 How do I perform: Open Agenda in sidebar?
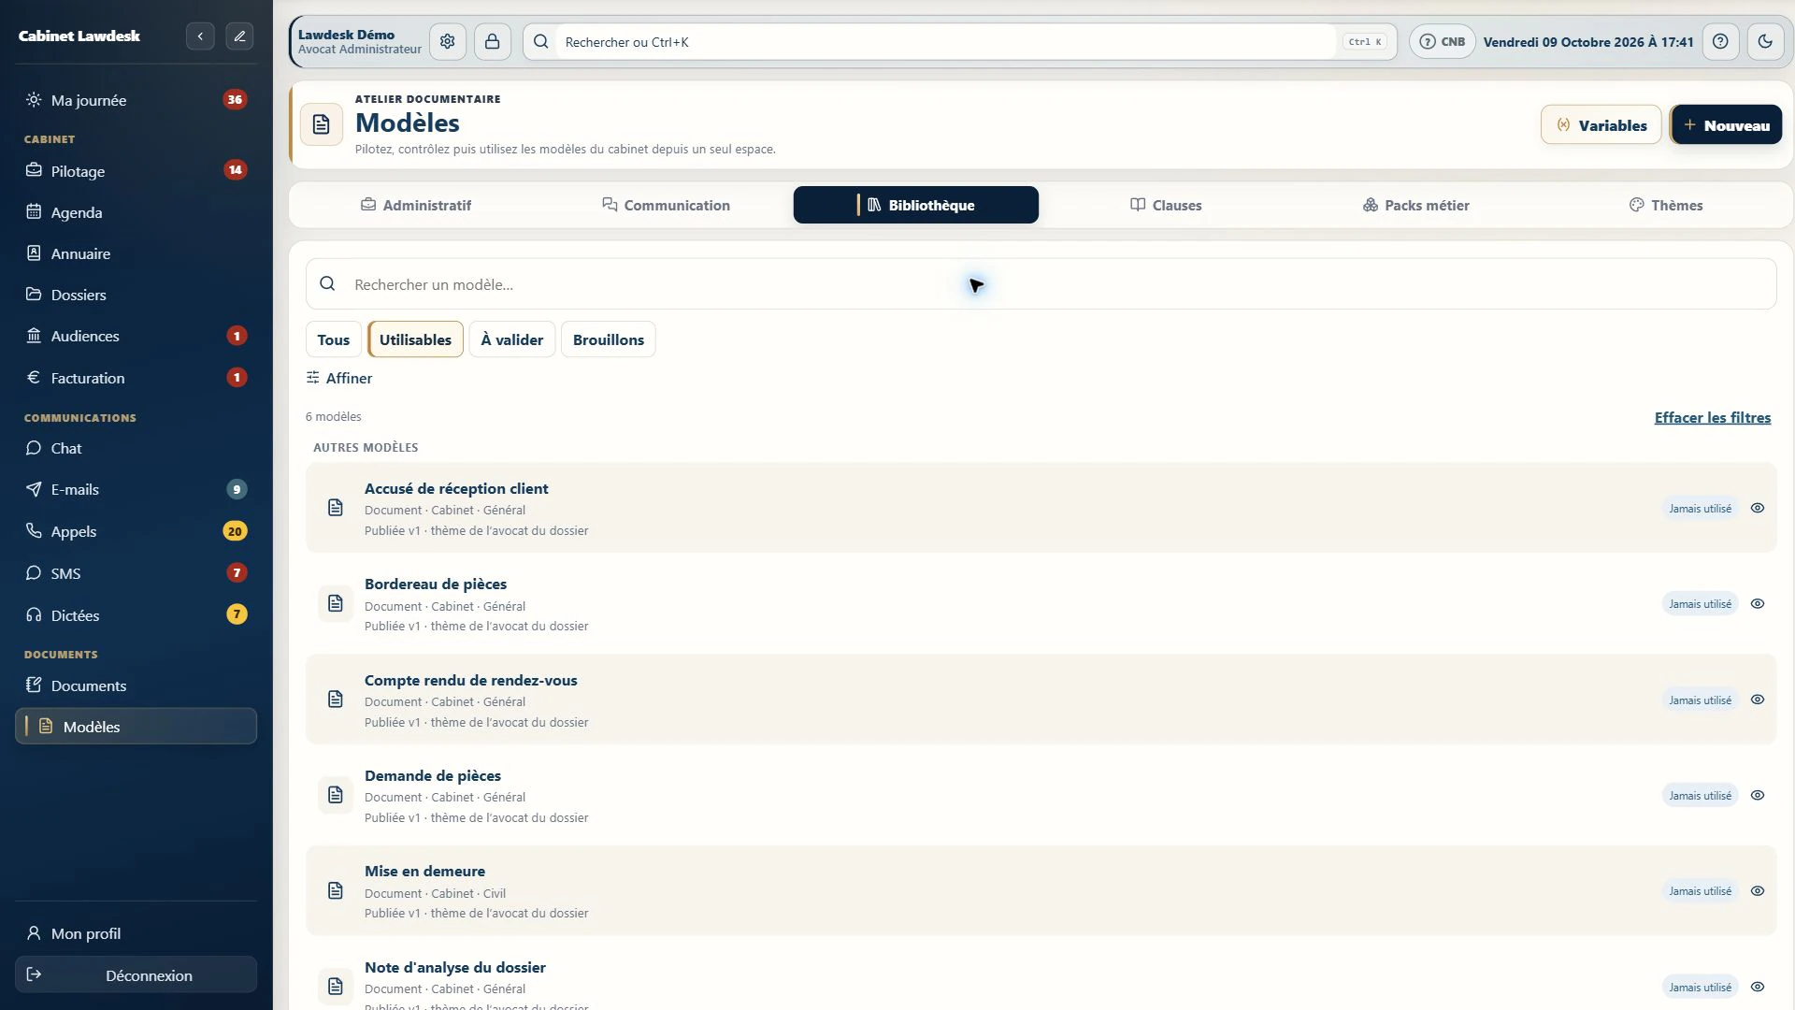(x=136, y=212)
